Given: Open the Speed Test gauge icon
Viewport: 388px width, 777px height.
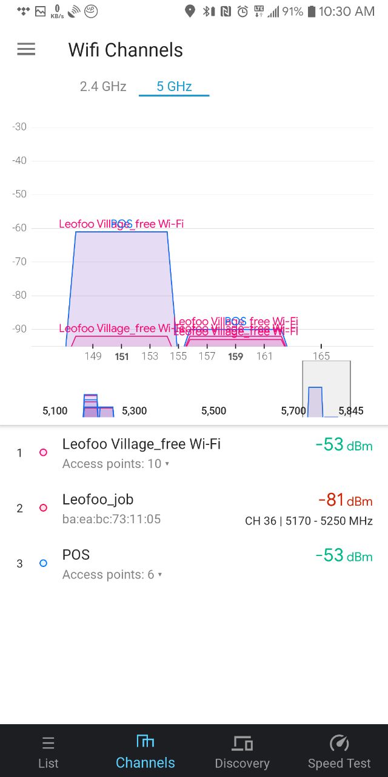Looking at the screenshot, I should point(339,743).
